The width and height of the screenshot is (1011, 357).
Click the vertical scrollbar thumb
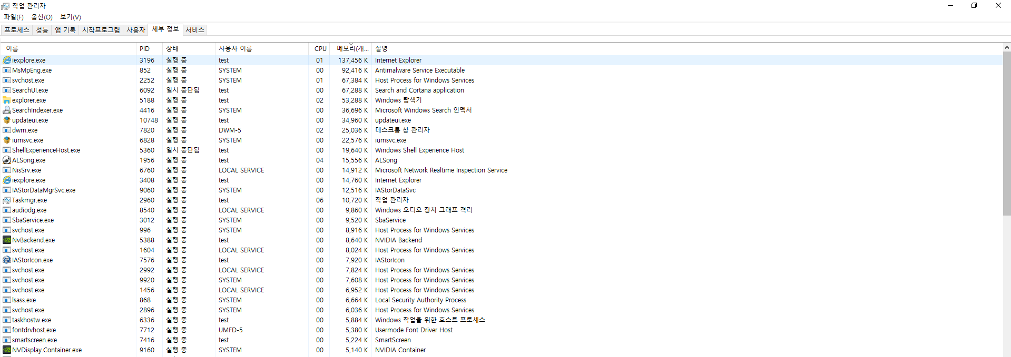click(x=1007, y=134)
